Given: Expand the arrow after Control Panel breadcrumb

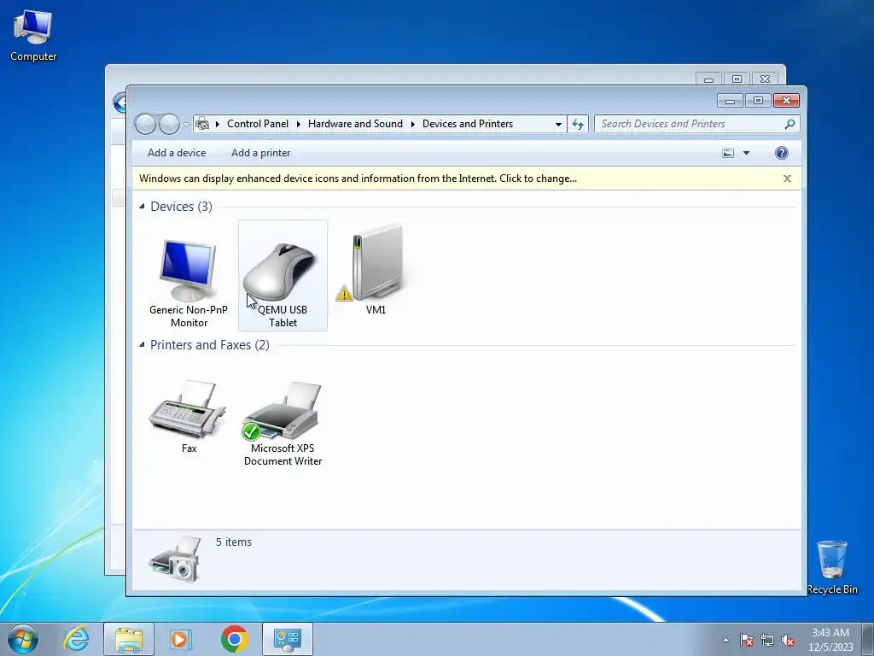Looking at the screenshot, I should 298,124.
